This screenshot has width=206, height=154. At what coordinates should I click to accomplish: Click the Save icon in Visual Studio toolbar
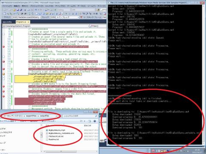point(18,10)
